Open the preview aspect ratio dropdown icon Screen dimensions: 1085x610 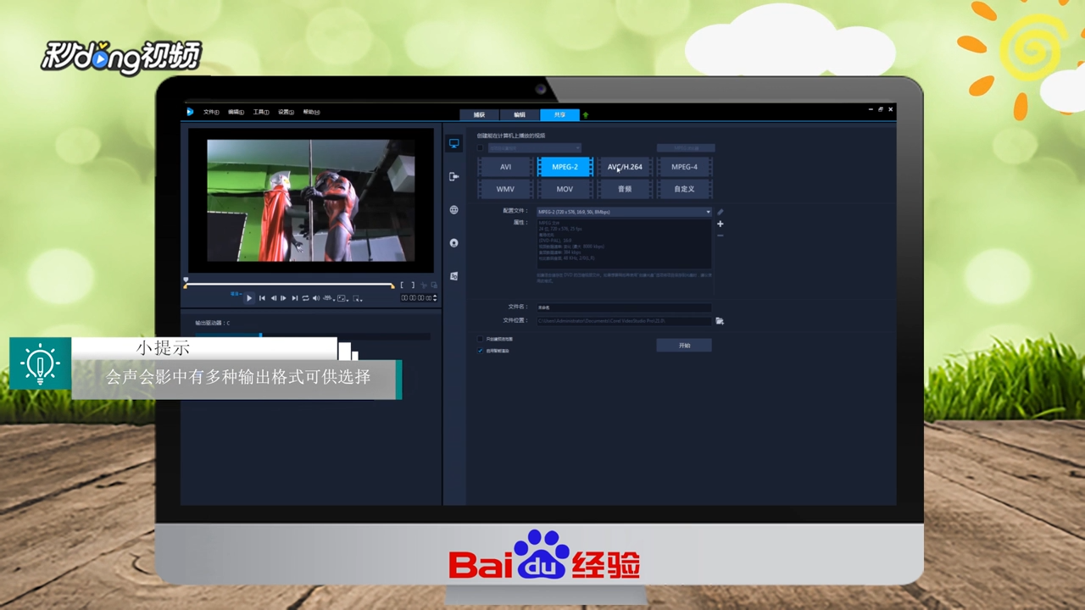pos(342,298)
